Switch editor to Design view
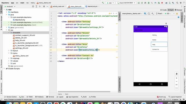Screen dimensions: 186x104 (x=178, y=10)
